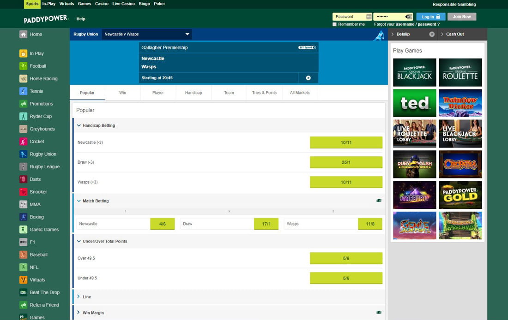Switch to the Handicap tab
This screenshot has height=320, width=508.
[x=194, y=93]
